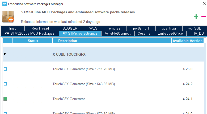Select the portGmbH tab
The image size is (207, 114).
141,28
